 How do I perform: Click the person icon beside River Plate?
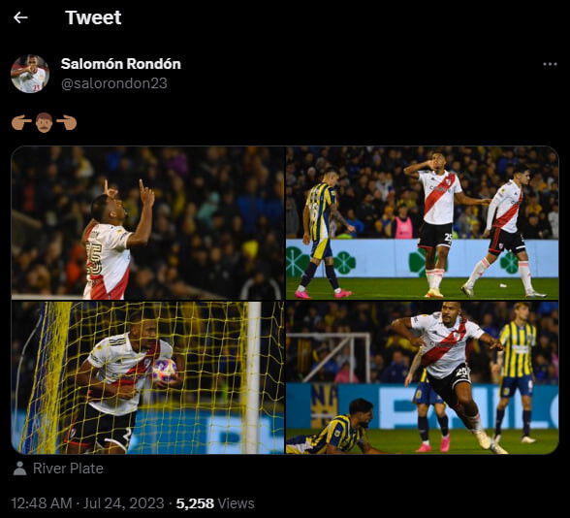coord(19,469)
